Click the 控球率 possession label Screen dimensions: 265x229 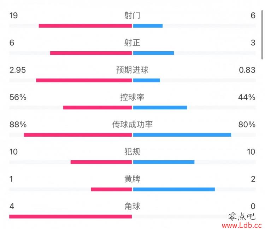tap(132, 97)
